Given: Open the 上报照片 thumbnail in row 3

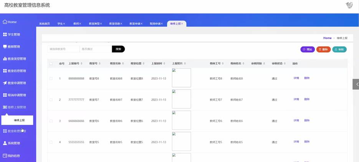Looking at the screenshot, I should [x=181, y=120].
